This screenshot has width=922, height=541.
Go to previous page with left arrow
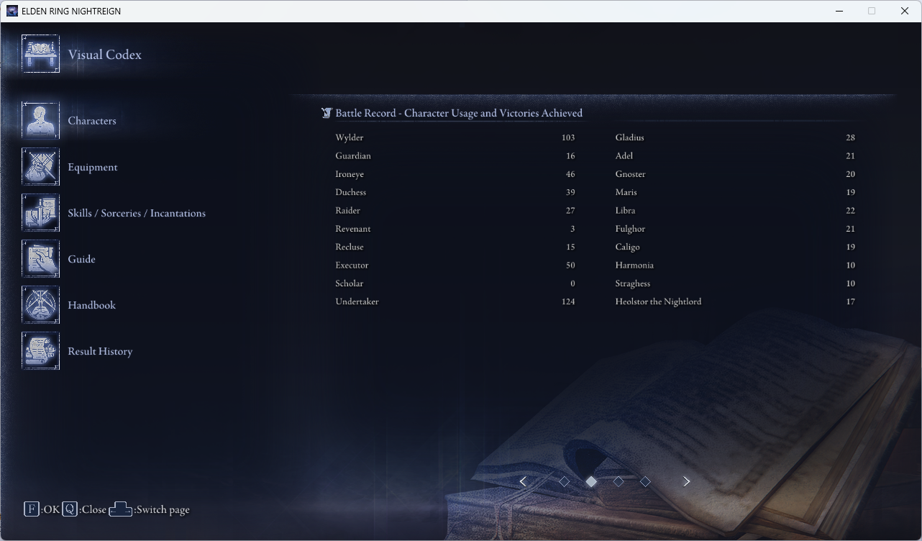[x=523, y=481]
